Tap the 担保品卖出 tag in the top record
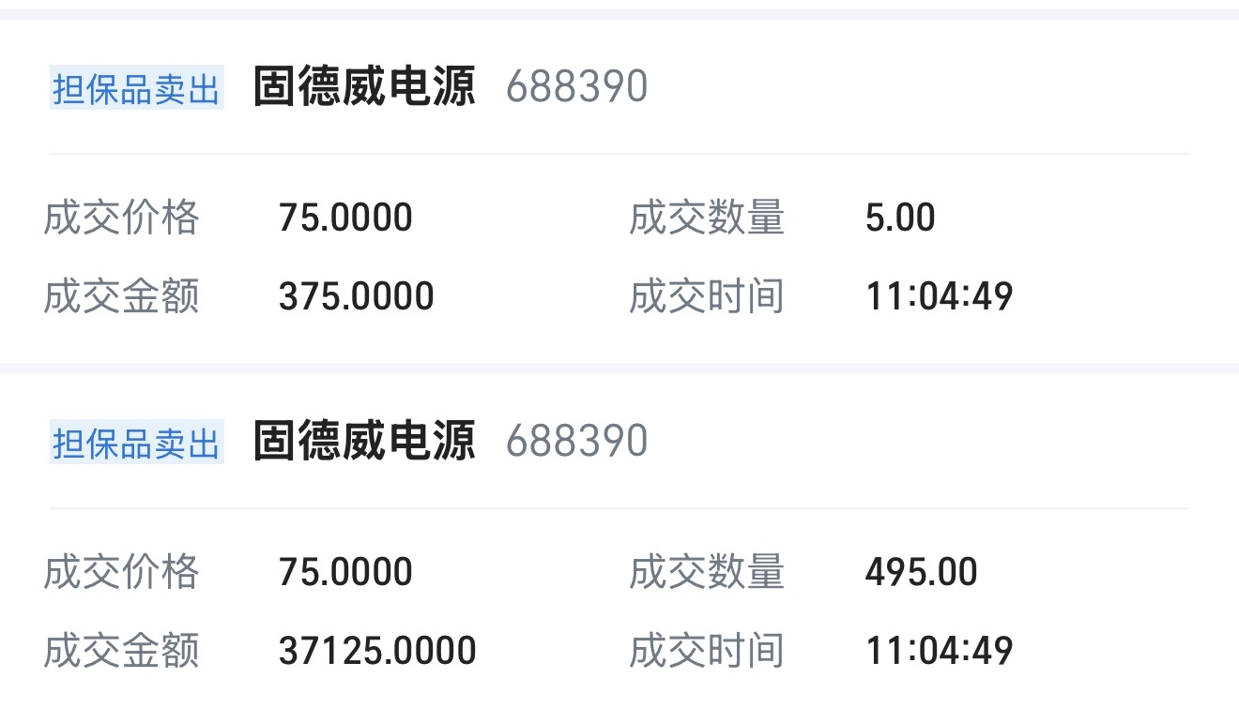The image size is (1239, 708). coord(136,89)
